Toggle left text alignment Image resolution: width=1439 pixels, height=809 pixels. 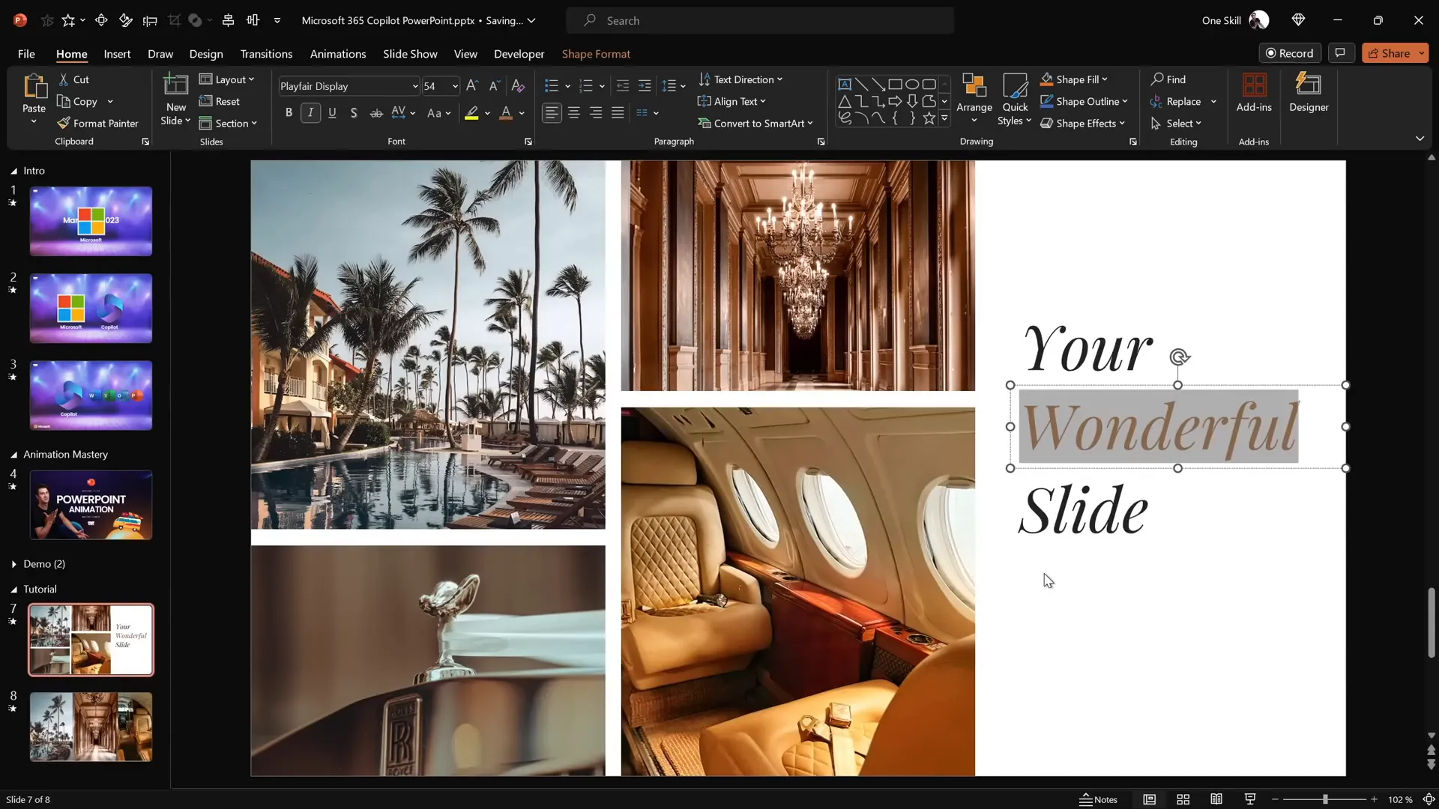point(552,113)
